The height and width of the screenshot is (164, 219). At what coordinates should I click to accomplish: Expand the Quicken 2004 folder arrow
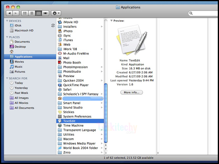pos(102,80)
